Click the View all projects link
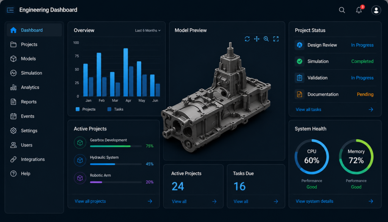This screenshot has height=222, width=388. click(90, 201)
